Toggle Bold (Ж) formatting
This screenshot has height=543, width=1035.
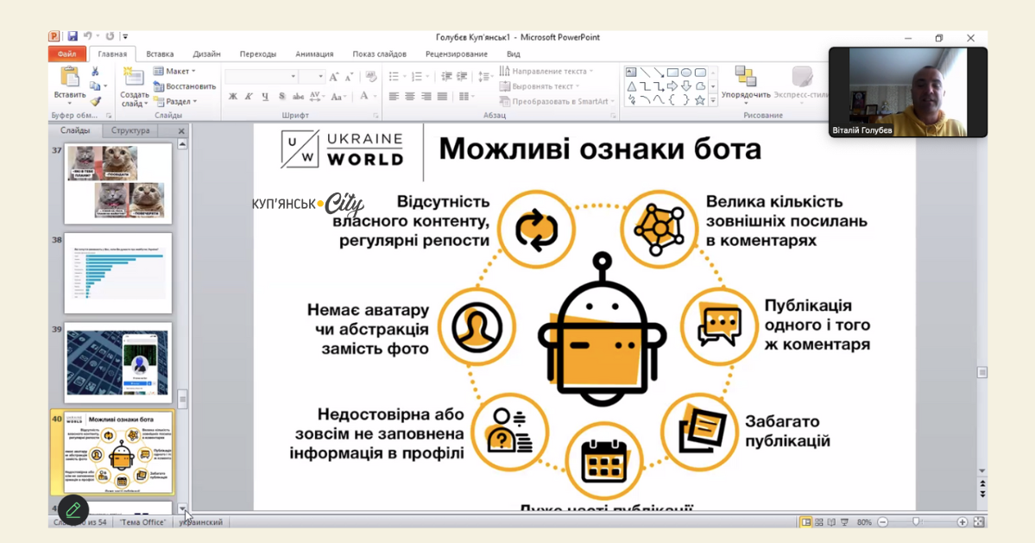point(233,97)
